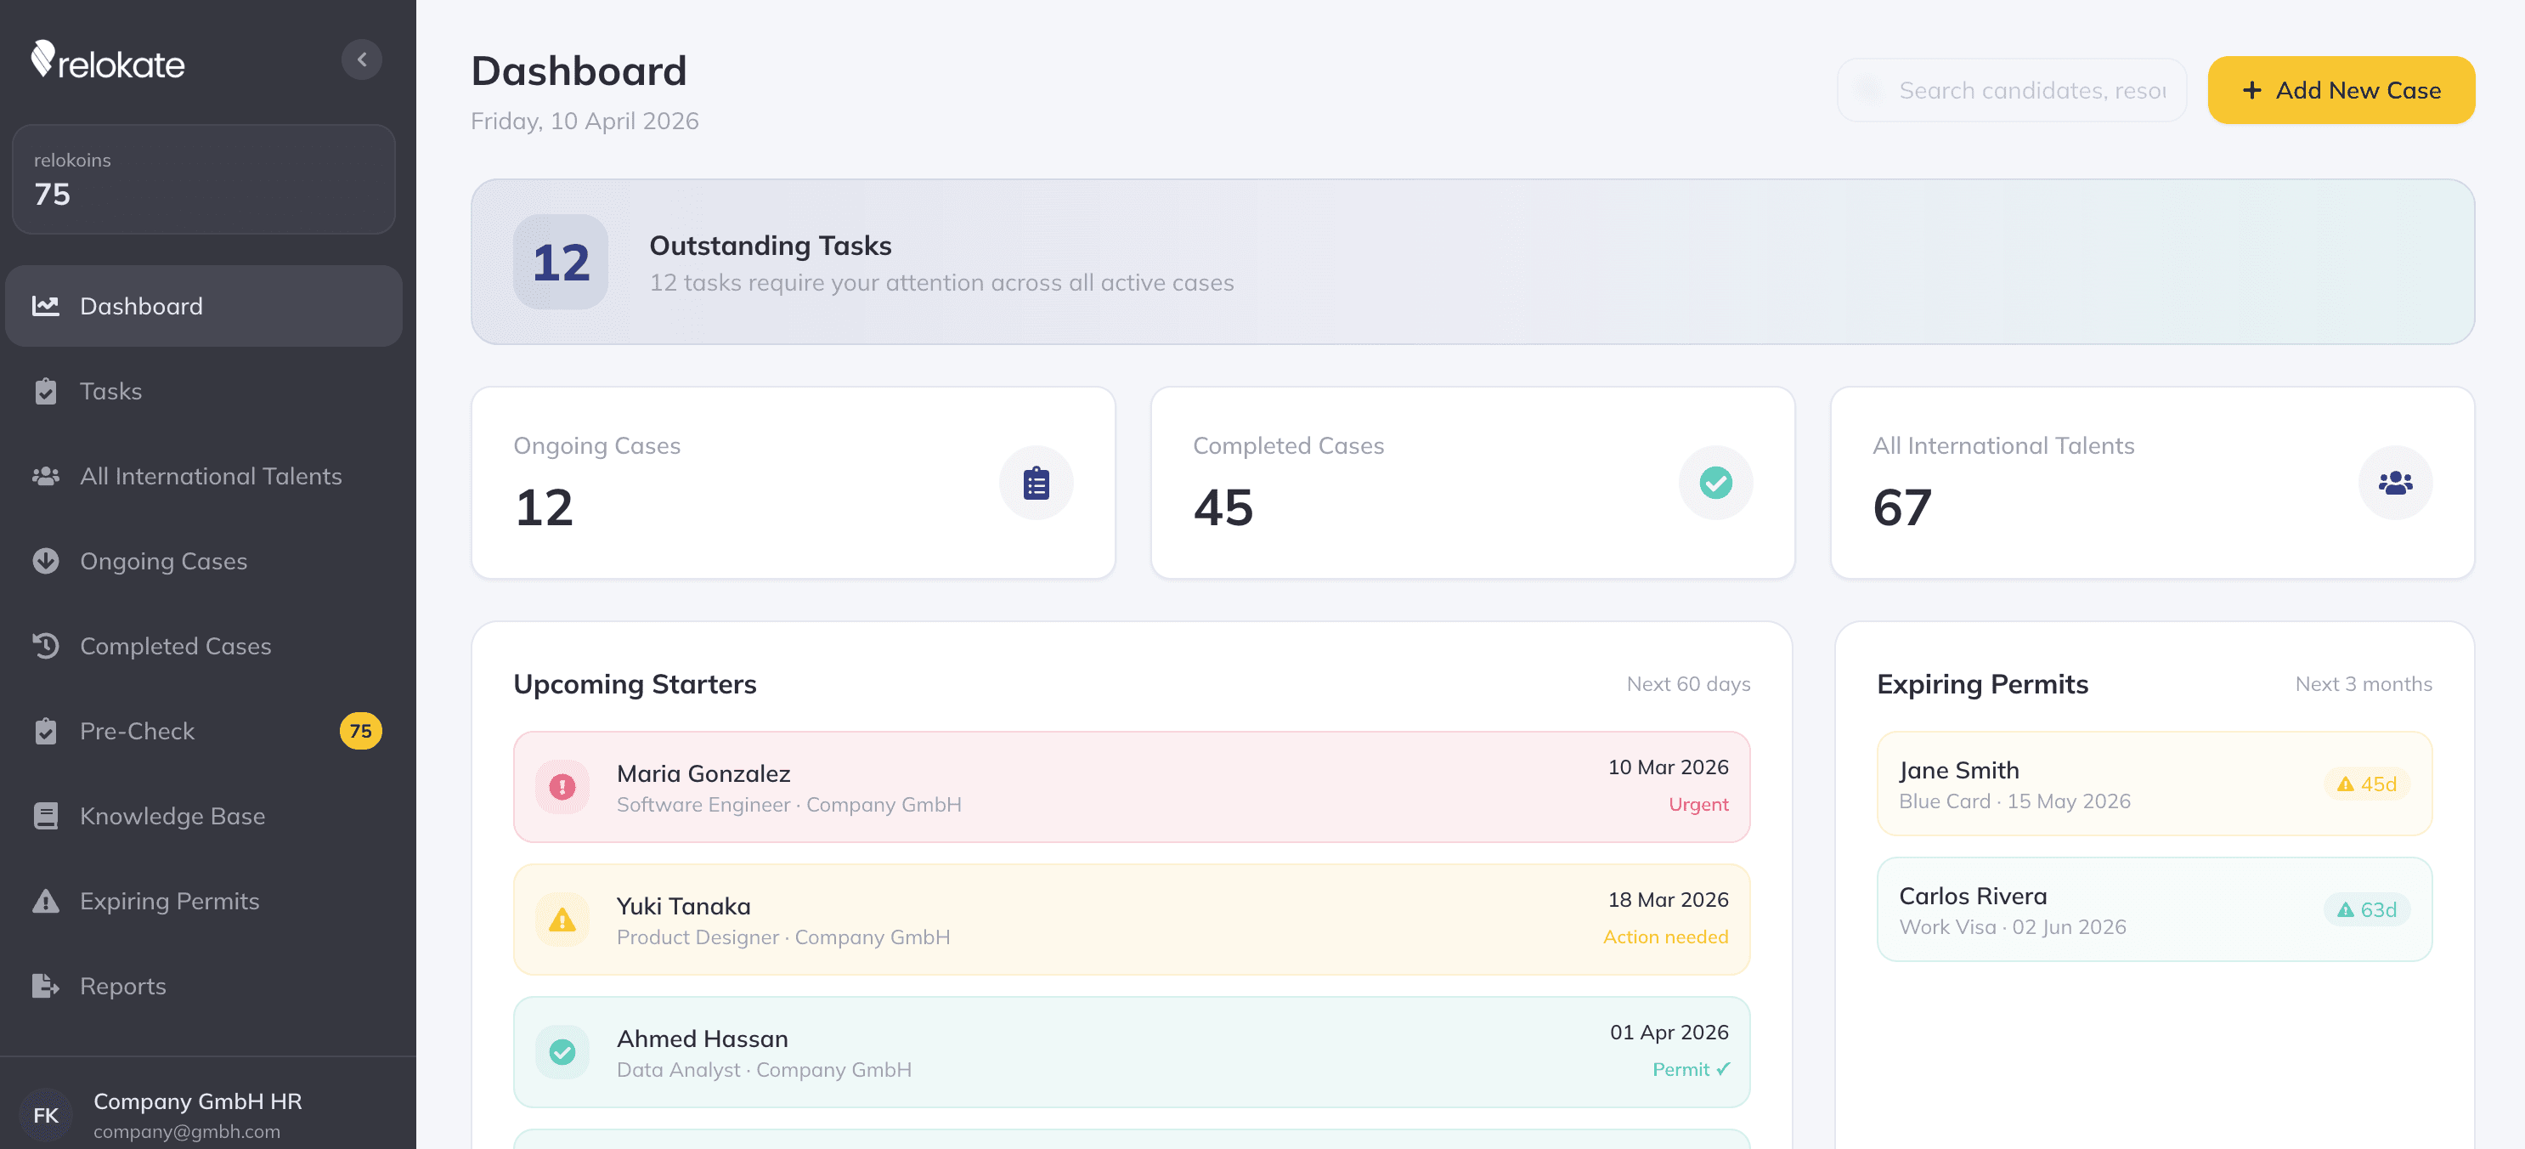Open Maria Gonzalez's urgent case
The width and height of the screenshot is (2525, 1149).
[x=1129, y=786]
